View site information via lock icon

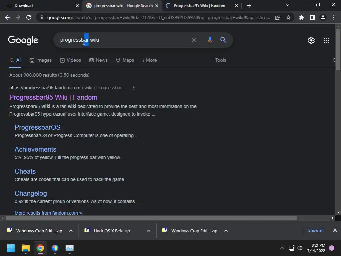click(42, 17)
